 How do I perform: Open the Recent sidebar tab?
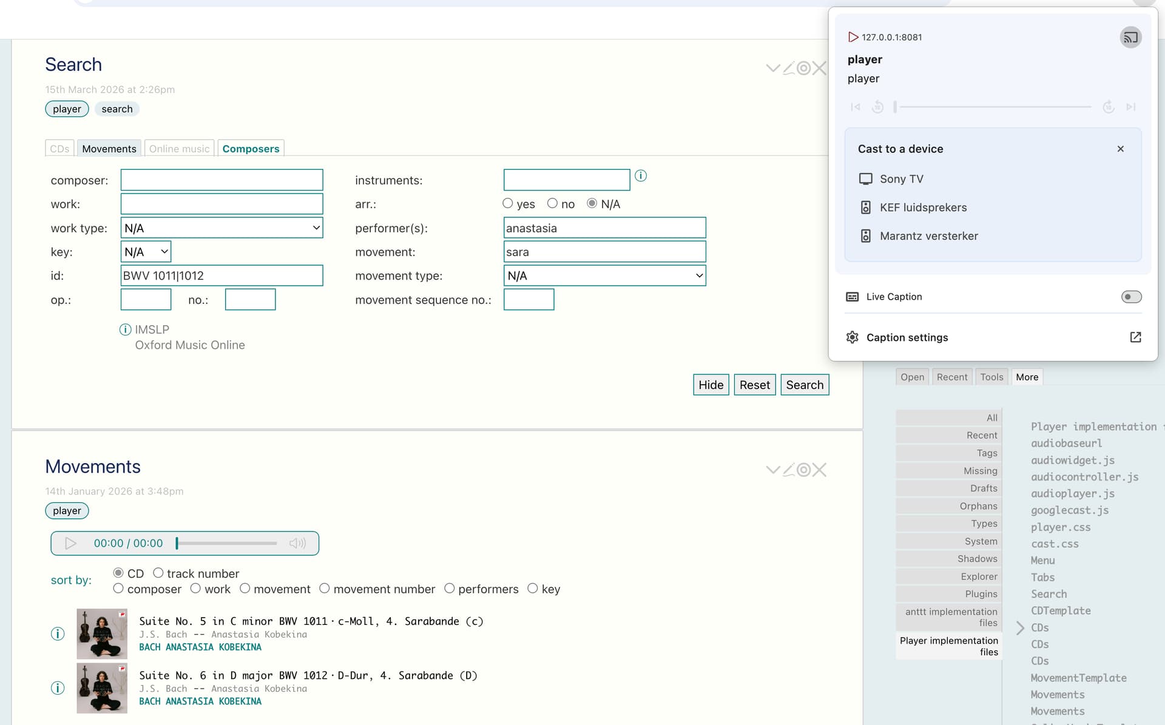click(x=951, y=377)
